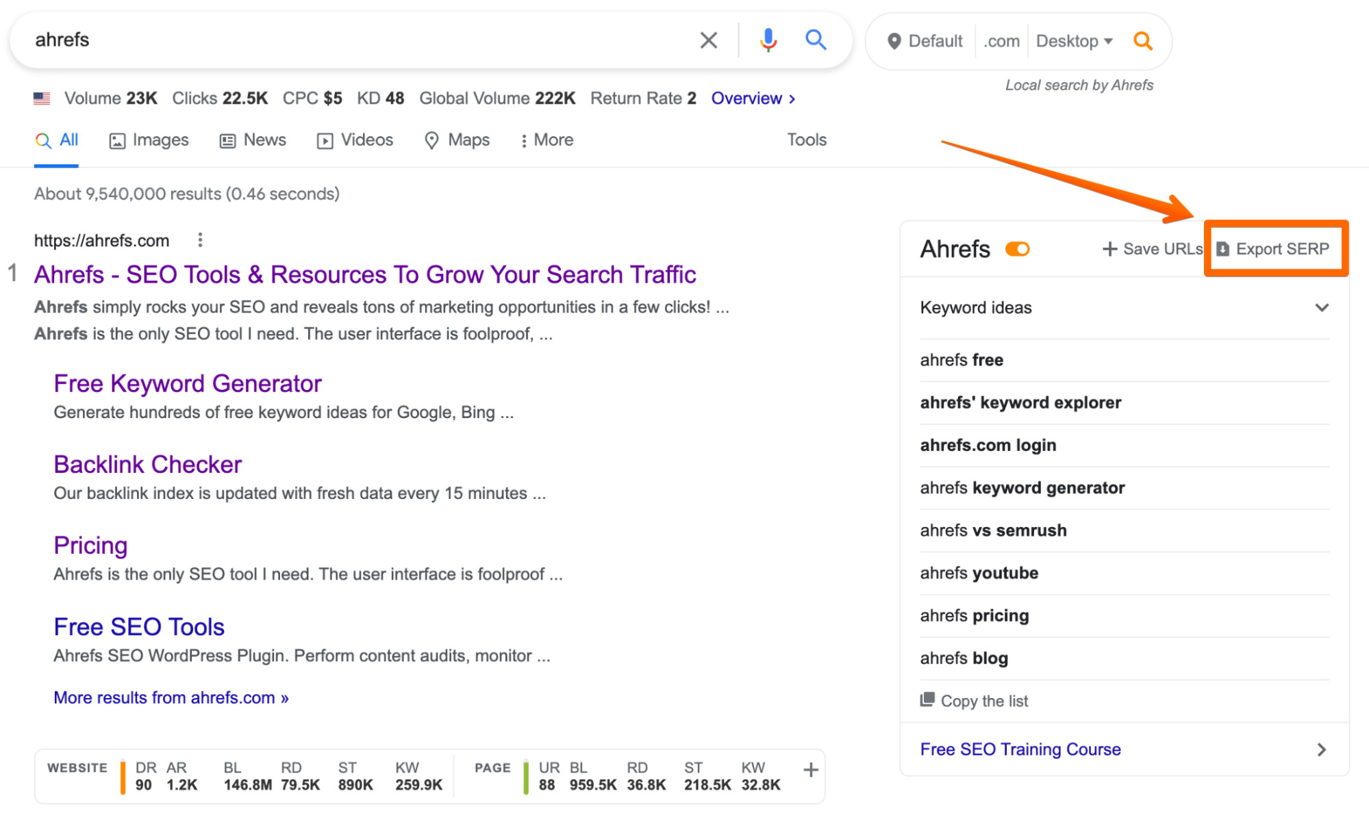Open the Pricing sitelink

[x=90, y=545]
